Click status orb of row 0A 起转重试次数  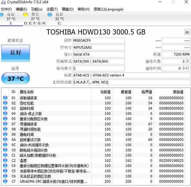[x=5, y=140]
